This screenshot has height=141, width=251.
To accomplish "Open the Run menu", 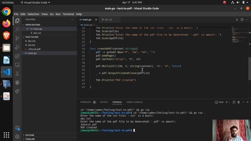I will [x=58, y=14].
